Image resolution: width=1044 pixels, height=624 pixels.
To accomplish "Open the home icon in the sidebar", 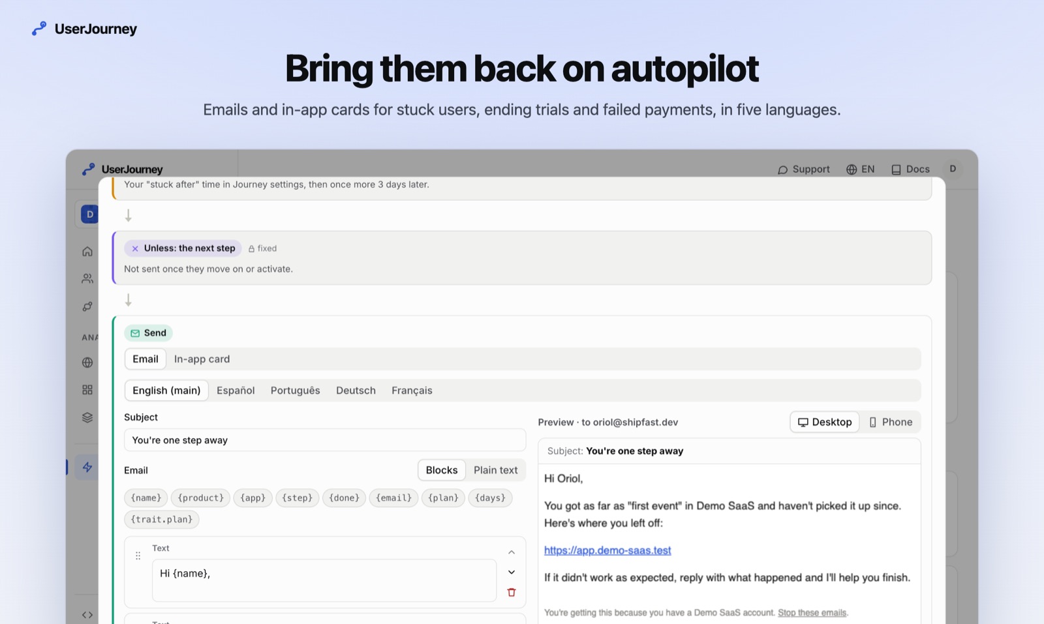I will coord(87,251).
